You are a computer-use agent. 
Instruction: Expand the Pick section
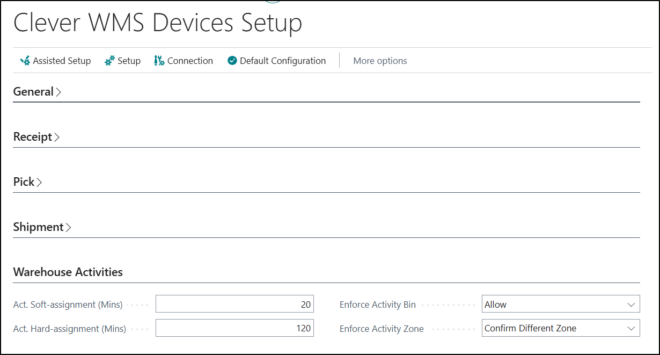click(x=27, y=182)
